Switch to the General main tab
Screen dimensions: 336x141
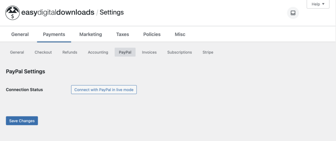pos(20,34)
